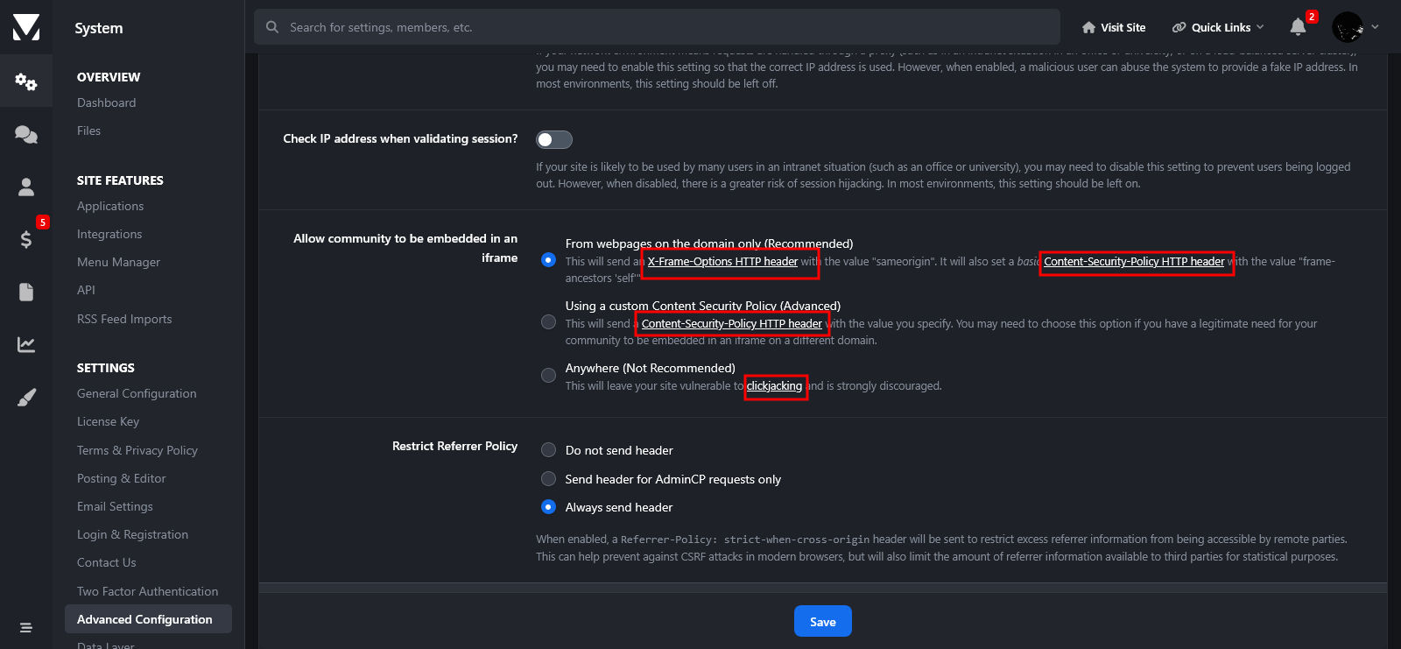This screenshot has height=649, width=1401.
Task: Open the Pages document icon
Action: [x=26, y=292]
